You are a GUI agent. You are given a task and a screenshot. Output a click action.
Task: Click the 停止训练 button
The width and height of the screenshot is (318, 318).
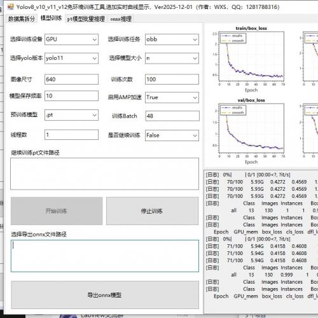point(152,211)
